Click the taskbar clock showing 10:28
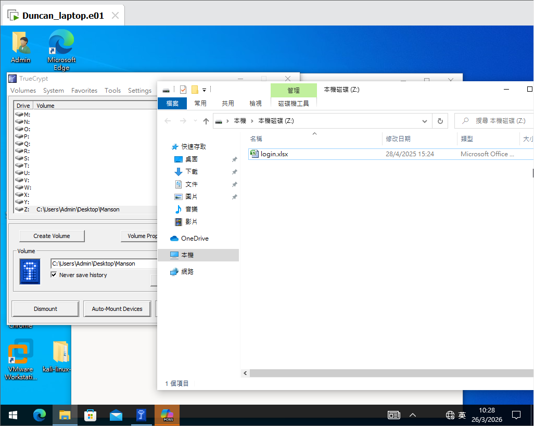This screenshot has width=534, height=426. pos(487,415)
